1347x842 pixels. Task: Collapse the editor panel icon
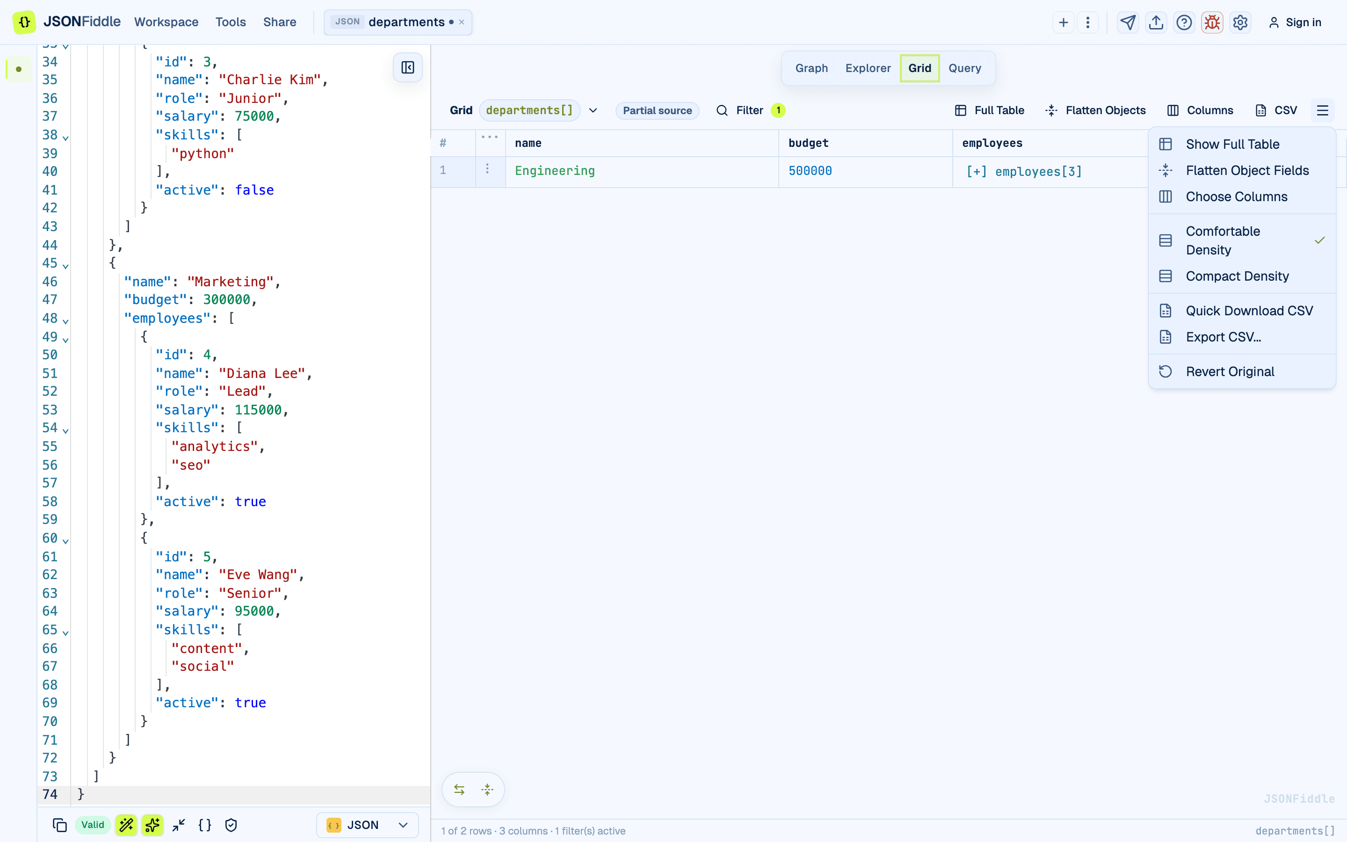click(407, 67)
